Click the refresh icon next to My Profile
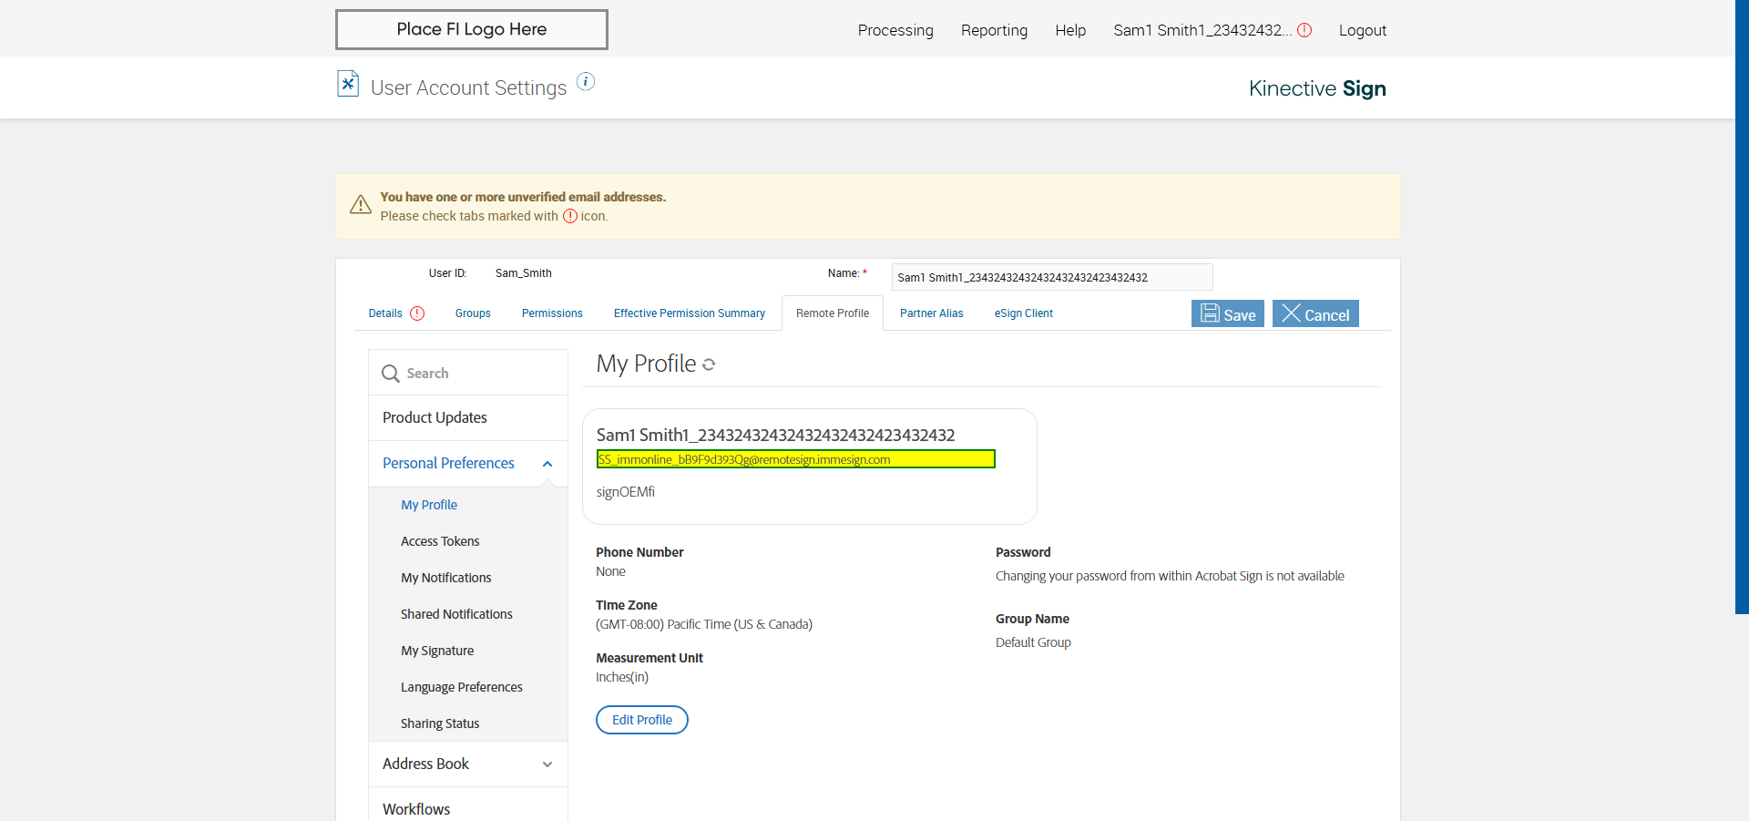 click(709, 364)
